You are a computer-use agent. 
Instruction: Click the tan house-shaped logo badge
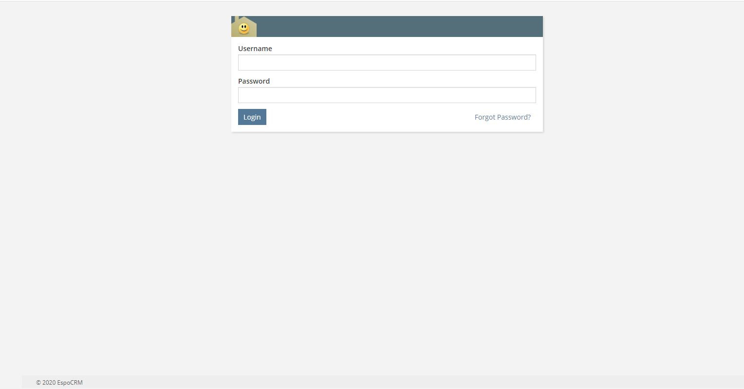pyautogui.click(x=244, y=27)
